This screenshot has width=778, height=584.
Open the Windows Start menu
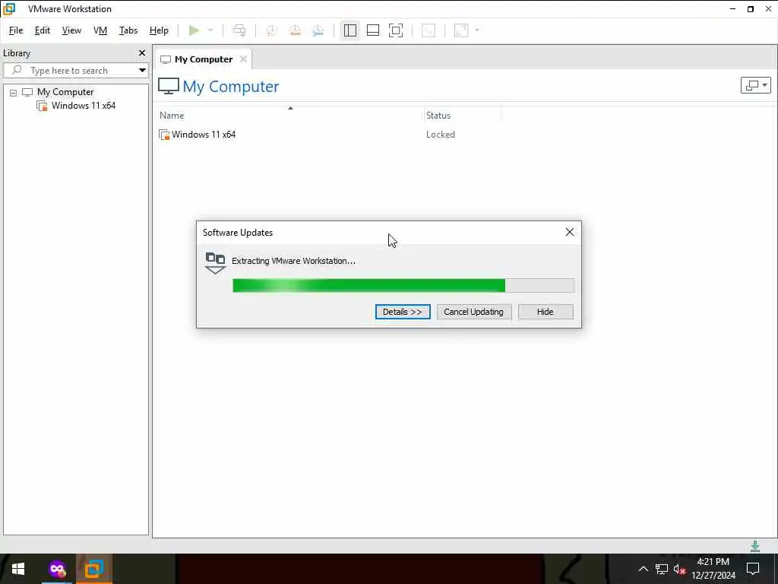tap(18, 569)
